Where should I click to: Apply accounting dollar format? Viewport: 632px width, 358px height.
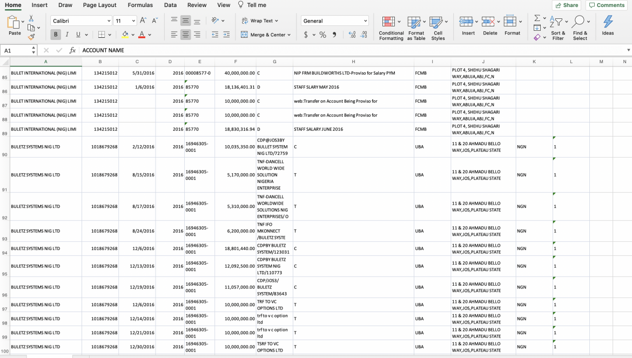click(x=306, y=35)
